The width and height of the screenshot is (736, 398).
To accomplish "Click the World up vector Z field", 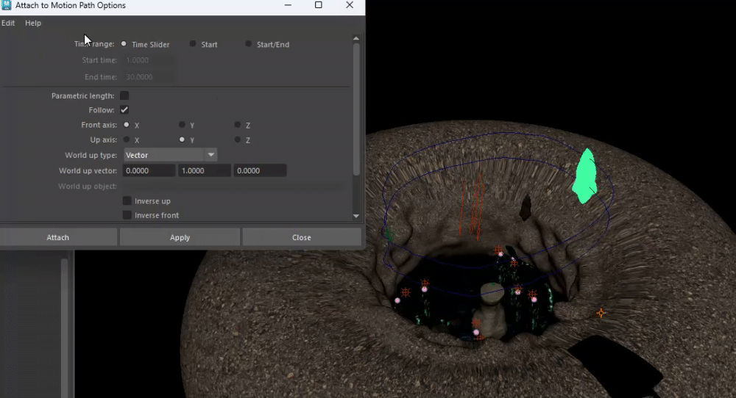I will point(260,170).
